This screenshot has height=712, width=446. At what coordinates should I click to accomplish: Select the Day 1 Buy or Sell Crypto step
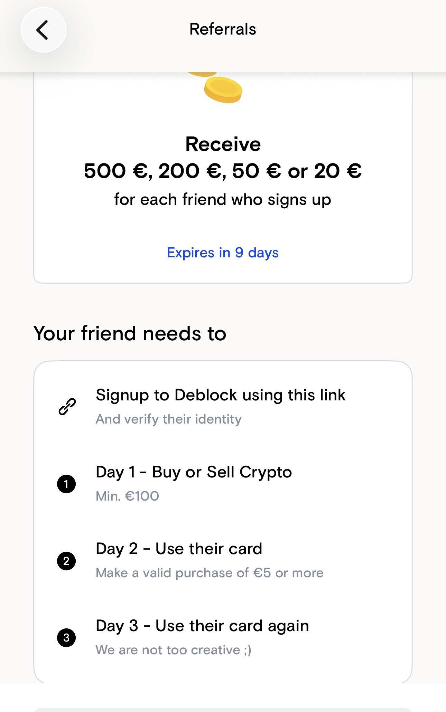pyautogui.click(x=194, y=472)
